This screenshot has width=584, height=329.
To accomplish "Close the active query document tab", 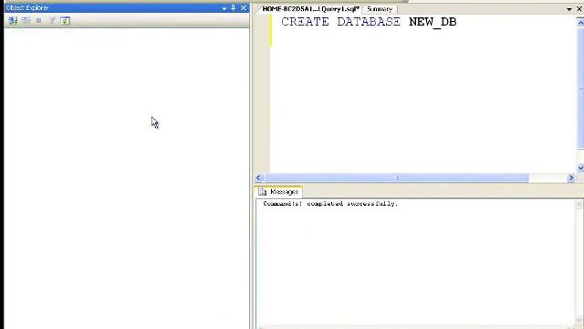I will click(579, 8).
